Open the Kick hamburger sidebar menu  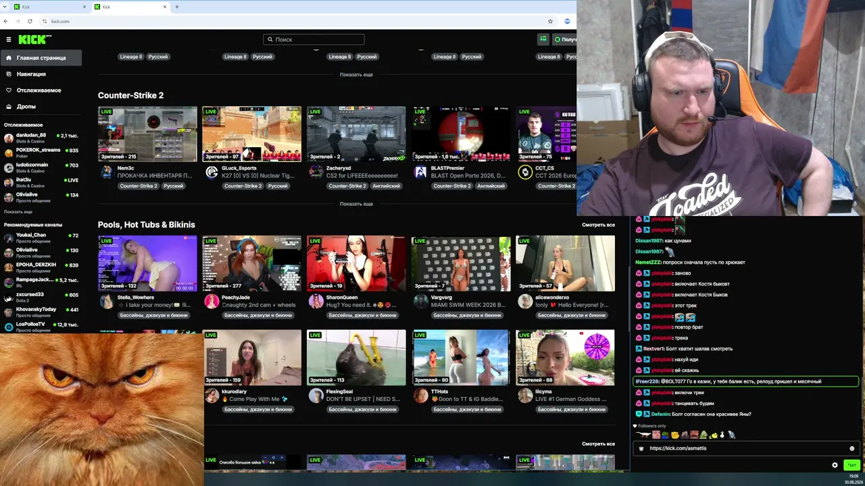[x=8, y=40]
